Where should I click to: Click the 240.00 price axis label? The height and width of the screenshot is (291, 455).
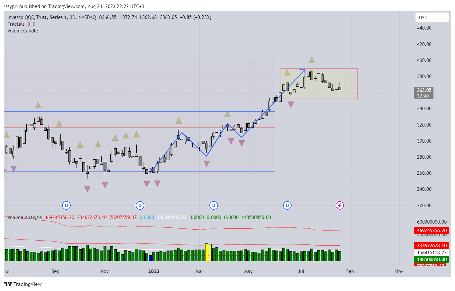(424, 189)
